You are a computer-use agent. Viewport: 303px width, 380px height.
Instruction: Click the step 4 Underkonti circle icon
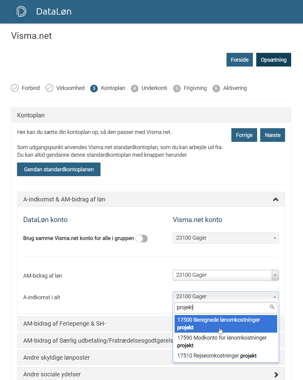134,88
